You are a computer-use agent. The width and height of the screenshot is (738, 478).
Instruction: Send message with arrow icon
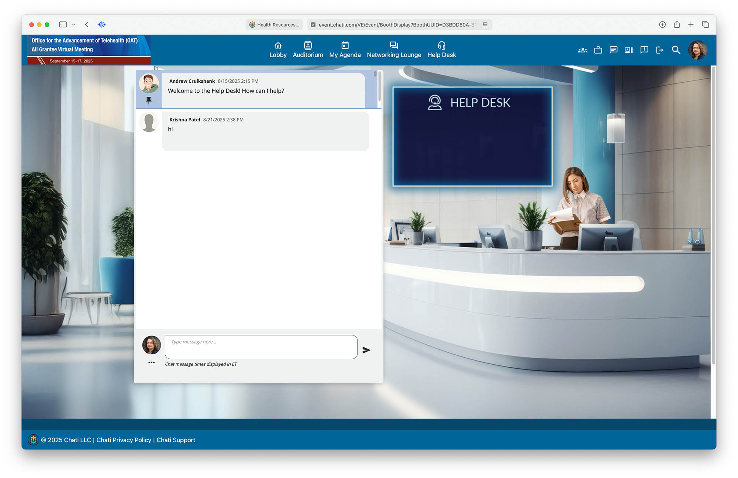(x=366, y=350)
